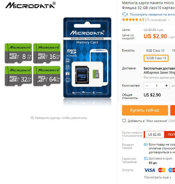
Task: Click the quantity input field
Action: tap(157, 86)
